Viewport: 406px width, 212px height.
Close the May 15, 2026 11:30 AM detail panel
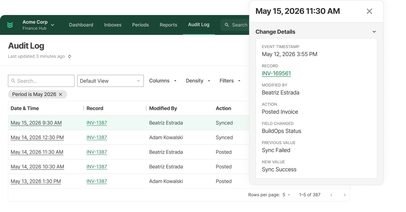click(x=369, y=11)
